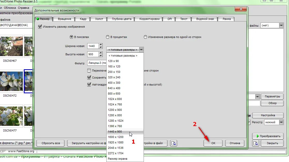Image resolution: width=289 pixels, height=162 pixels.
Task: Toggle Автокадри... checkbox
Action: (89, 84)
